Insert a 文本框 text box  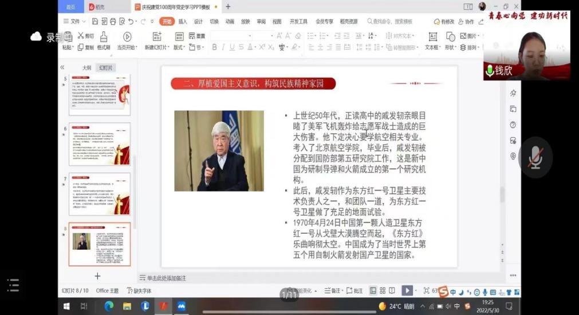coord(432,37)
